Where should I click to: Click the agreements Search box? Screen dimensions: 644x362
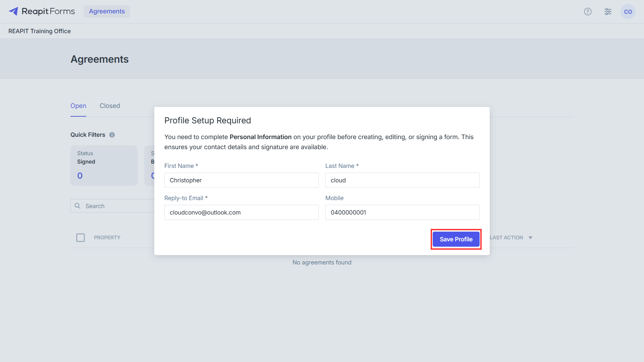click(113, 206)
